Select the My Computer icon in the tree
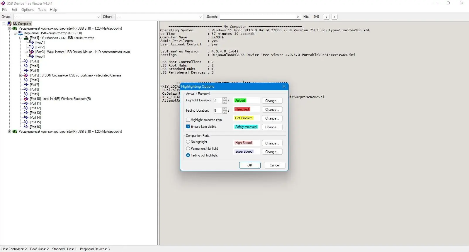Image resolution: width=469 pixels, height=252 pixels. 9,24
